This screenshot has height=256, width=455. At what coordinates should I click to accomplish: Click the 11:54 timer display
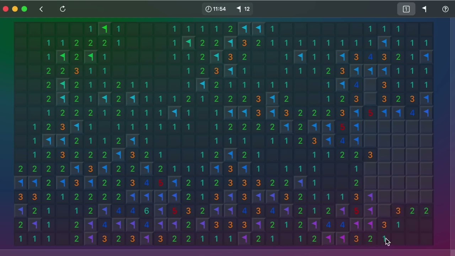pos(216,9)
